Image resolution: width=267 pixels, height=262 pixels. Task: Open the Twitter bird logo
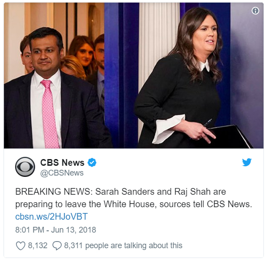coord(247,162)
